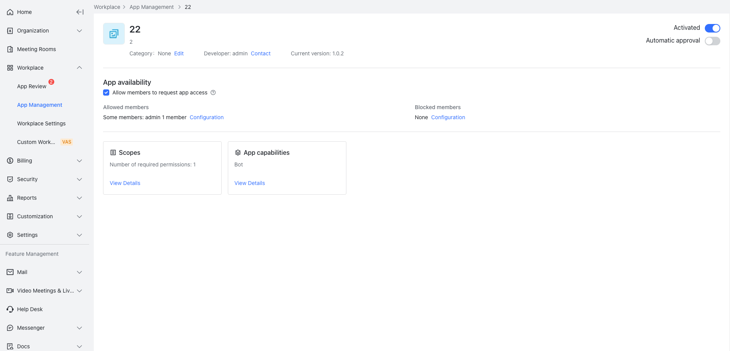
Task: Open the Docs icon in sidebar
Action: [x=10, y=346]
